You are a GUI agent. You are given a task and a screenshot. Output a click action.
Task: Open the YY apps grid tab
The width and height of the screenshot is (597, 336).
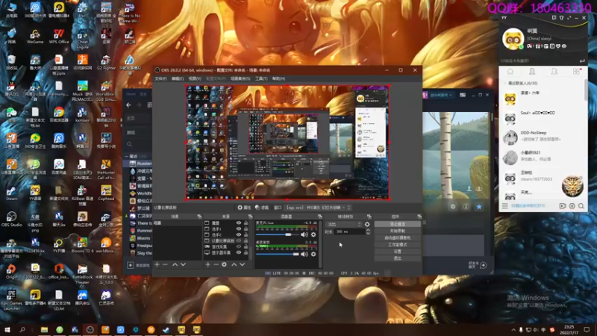(576, 72)
